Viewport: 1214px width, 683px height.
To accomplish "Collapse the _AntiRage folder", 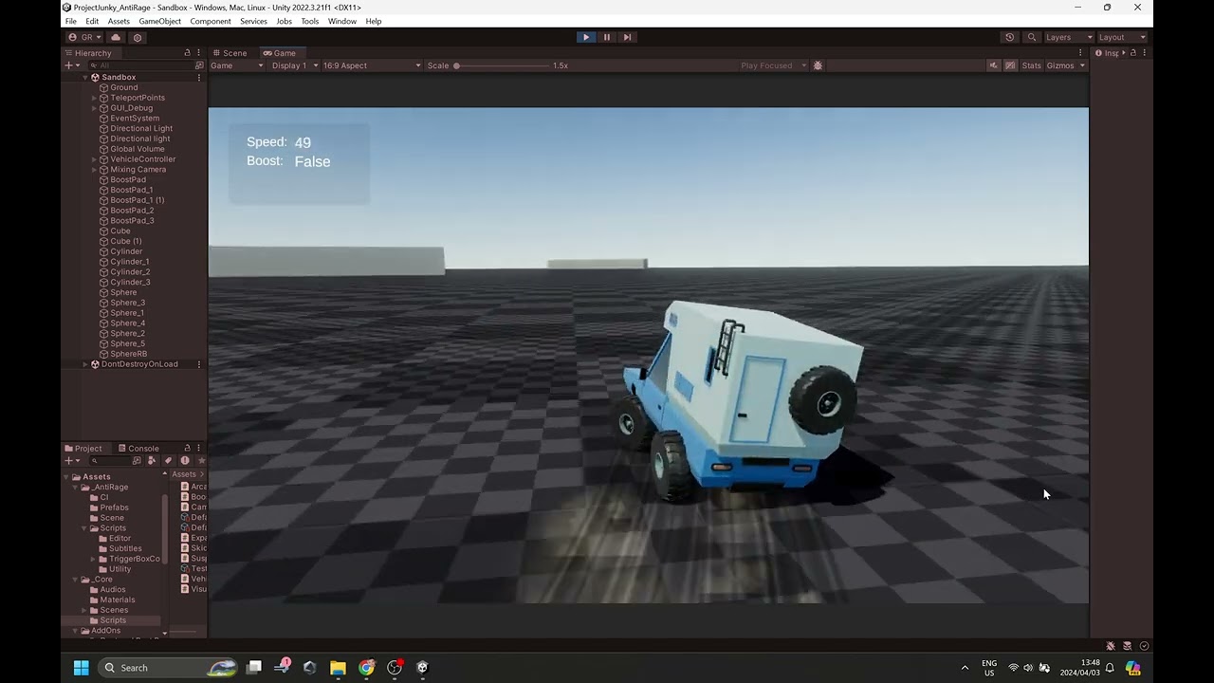I will tap(75, 488).
